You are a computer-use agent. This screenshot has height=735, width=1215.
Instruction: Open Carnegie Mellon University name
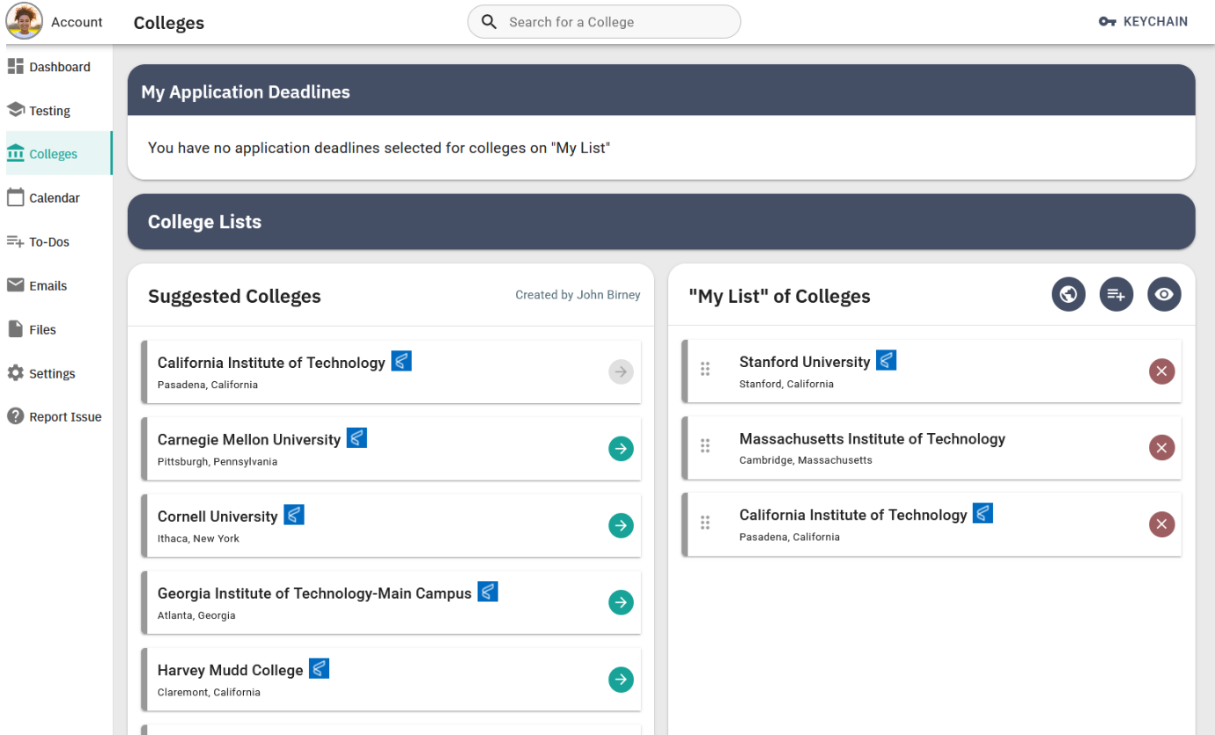point(249,439)
